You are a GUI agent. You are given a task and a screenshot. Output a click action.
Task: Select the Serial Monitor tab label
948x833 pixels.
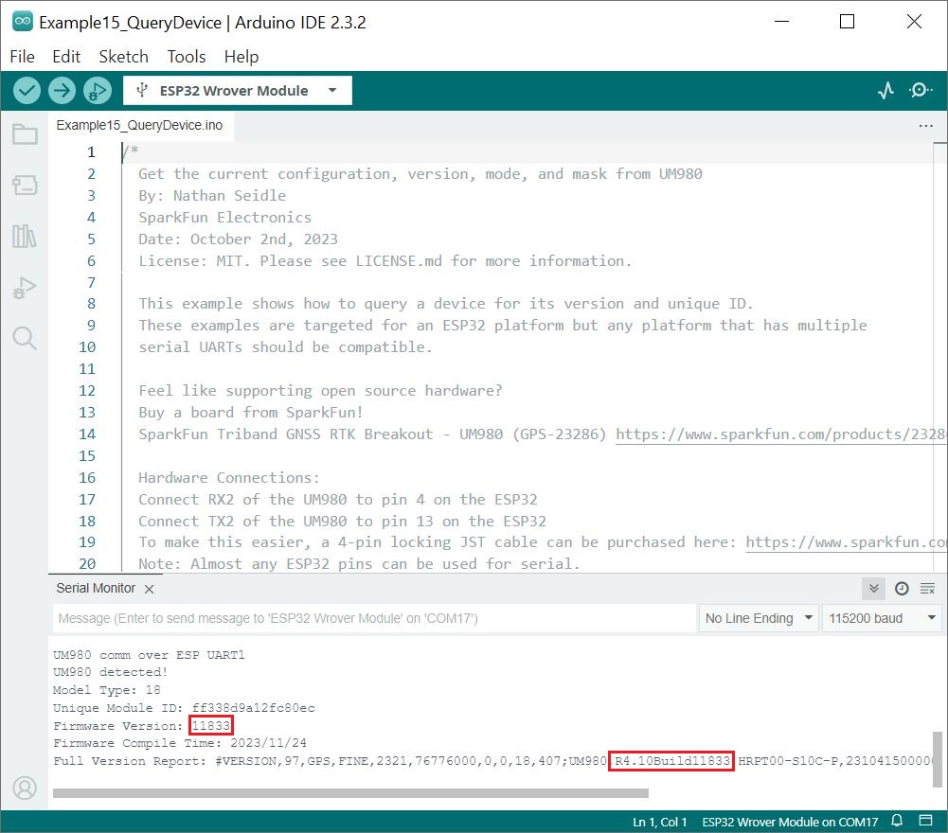tap(96, 588)
